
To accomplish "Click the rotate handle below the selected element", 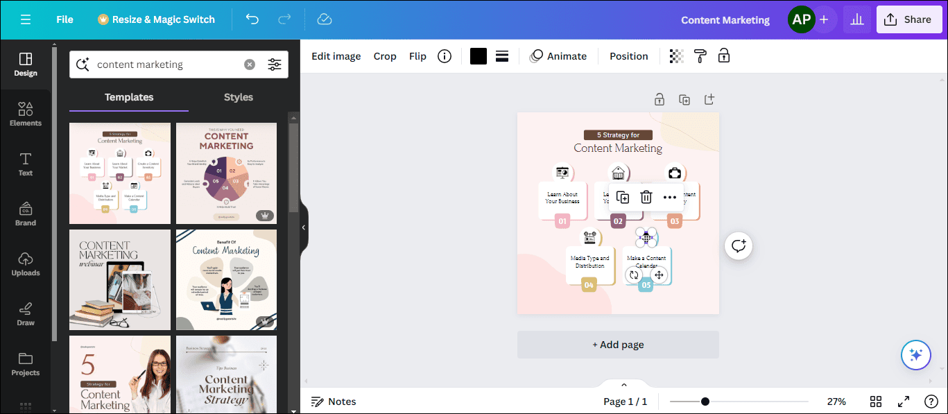I will [633, 275].
